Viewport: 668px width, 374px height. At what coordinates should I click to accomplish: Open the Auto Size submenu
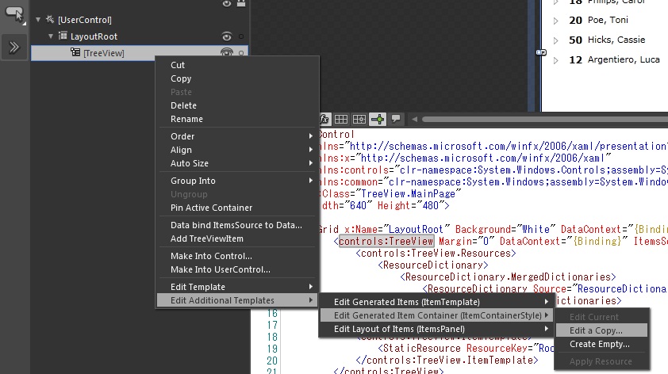click(237, 163)
